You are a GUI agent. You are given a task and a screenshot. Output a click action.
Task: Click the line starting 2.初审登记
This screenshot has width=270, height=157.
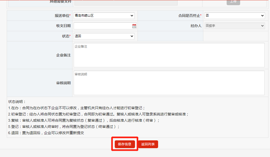click(98, 114)
